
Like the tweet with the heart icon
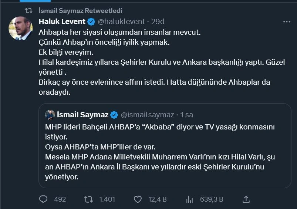click(x=138, y=199)
